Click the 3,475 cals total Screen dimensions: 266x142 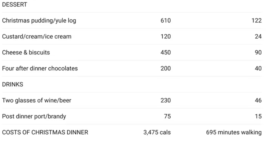click(x=157, y=132)
